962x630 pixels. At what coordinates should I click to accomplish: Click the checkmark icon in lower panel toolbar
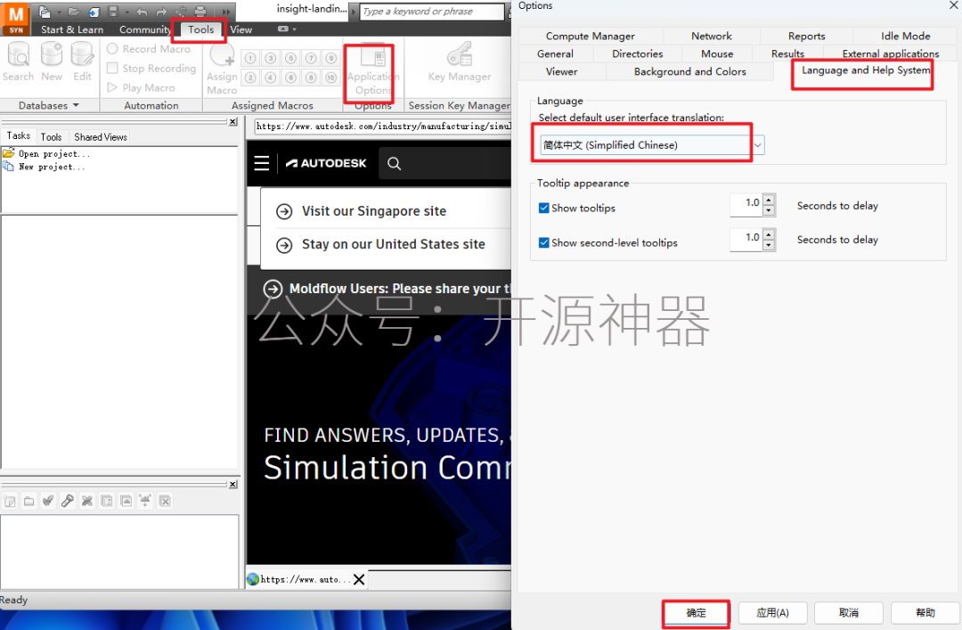pyautogui.click(x=48, y=502)
